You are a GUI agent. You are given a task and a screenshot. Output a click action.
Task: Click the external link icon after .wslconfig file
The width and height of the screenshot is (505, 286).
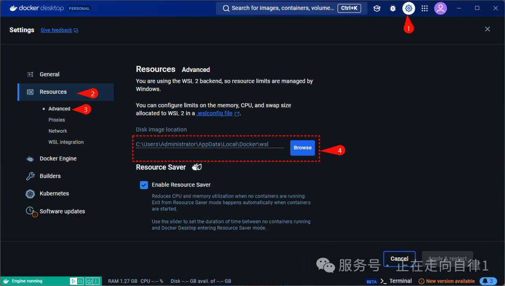click(237, 114)
